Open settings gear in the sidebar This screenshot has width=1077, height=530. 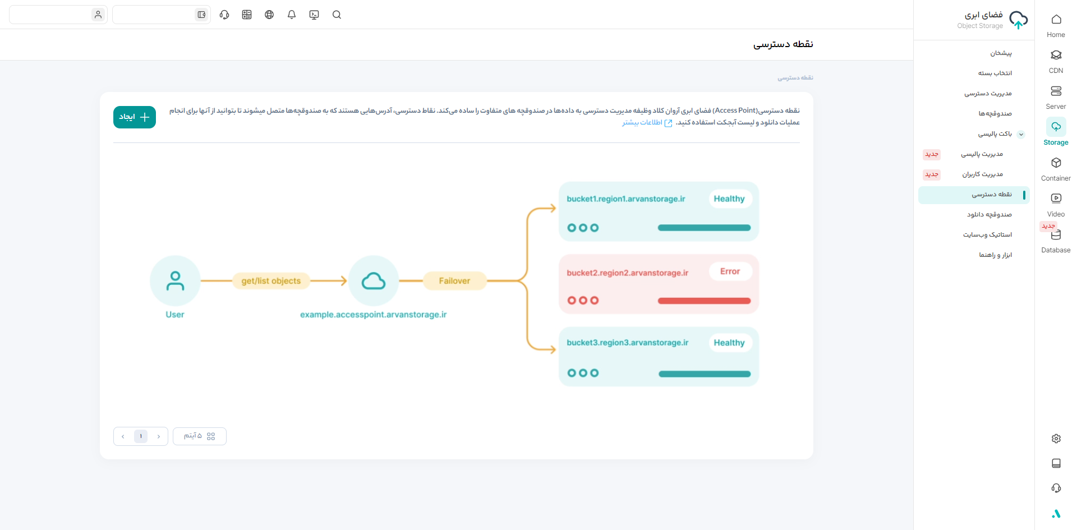click(1056, 439)
